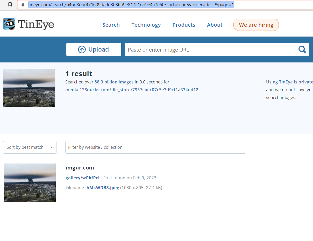Click First found on Feb 9, 2023 text
The width and height of the screenshot is (313, 241).
point(130,178)
